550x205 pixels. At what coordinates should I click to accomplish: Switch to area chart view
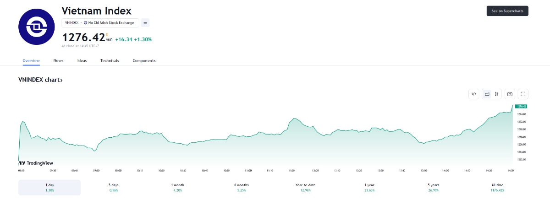pos(487,94)
